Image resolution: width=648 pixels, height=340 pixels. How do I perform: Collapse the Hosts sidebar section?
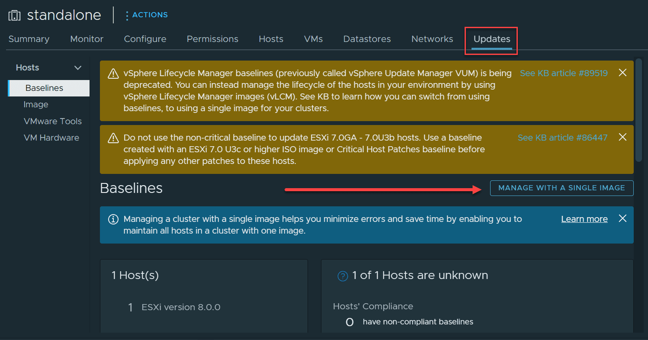pyautogui.click(x=78, y=68)
